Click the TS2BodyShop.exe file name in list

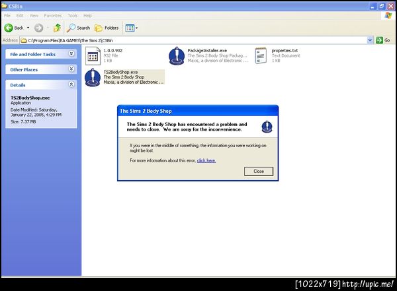click(x=120, y=72)
